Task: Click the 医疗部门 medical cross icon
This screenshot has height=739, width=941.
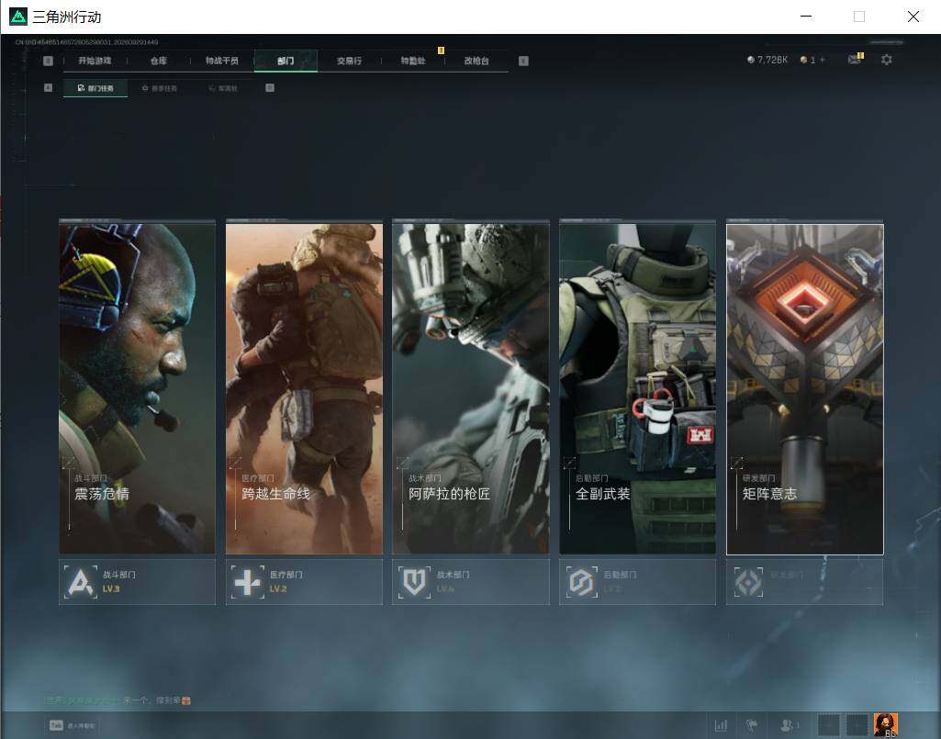Action: coord(247,582)
